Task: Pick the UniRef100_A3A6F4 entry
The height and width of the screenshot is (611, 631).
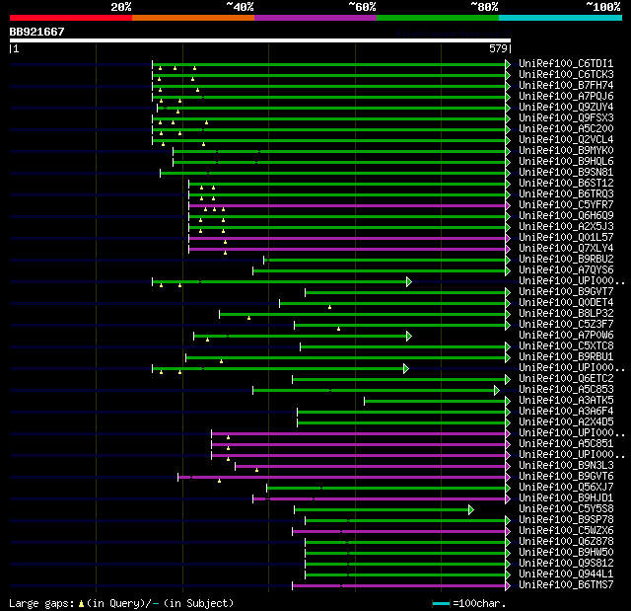Action: tap(566, 412)
